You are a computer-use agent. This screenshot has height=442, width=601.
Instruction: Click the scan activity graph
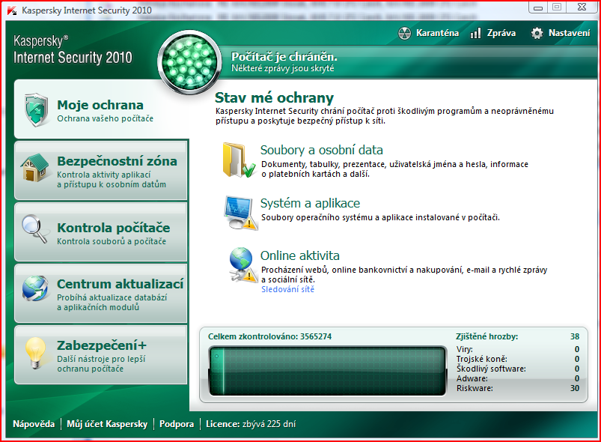(x=327, y=371)
